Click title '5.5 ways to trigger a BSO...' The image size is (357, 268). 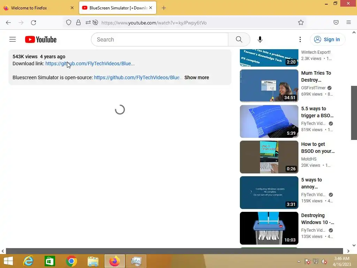click(x=317, y=112)
